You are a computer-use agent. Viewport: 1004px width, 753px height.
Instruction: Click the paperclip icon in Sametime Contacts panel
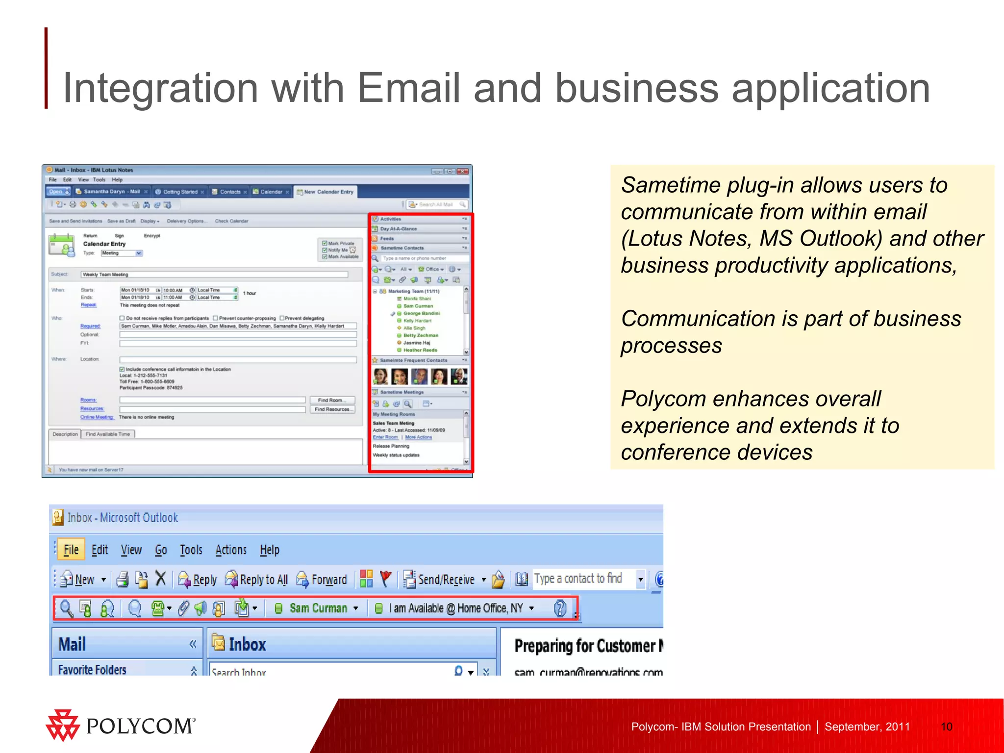(402, 280)
